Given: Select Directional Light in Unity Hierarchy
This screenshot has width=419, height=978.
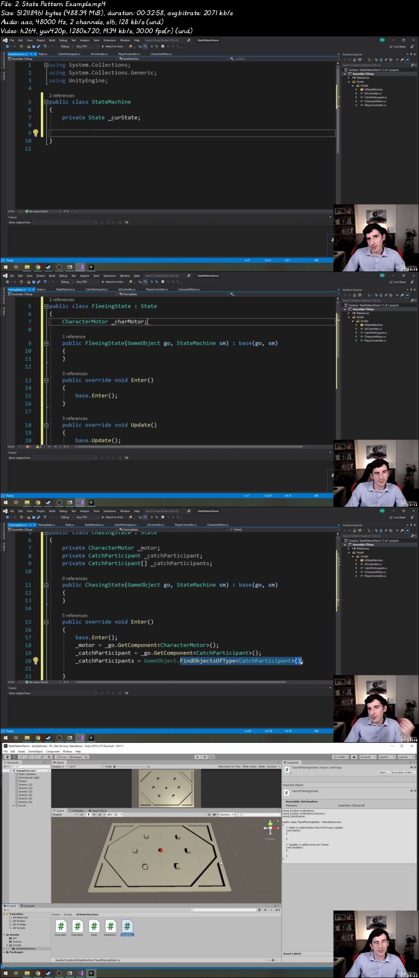Looking at the screenshot, I should (x=29, y=777).
